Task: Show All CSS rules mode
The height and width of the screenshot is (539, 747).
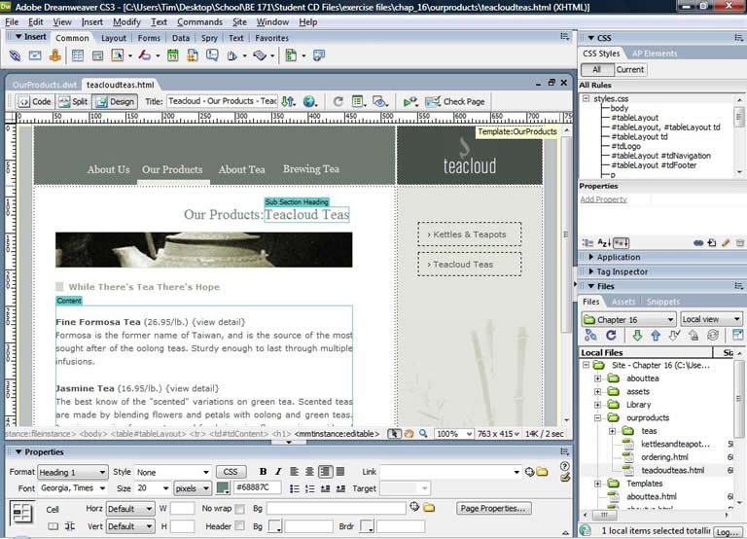Action: 597,70
